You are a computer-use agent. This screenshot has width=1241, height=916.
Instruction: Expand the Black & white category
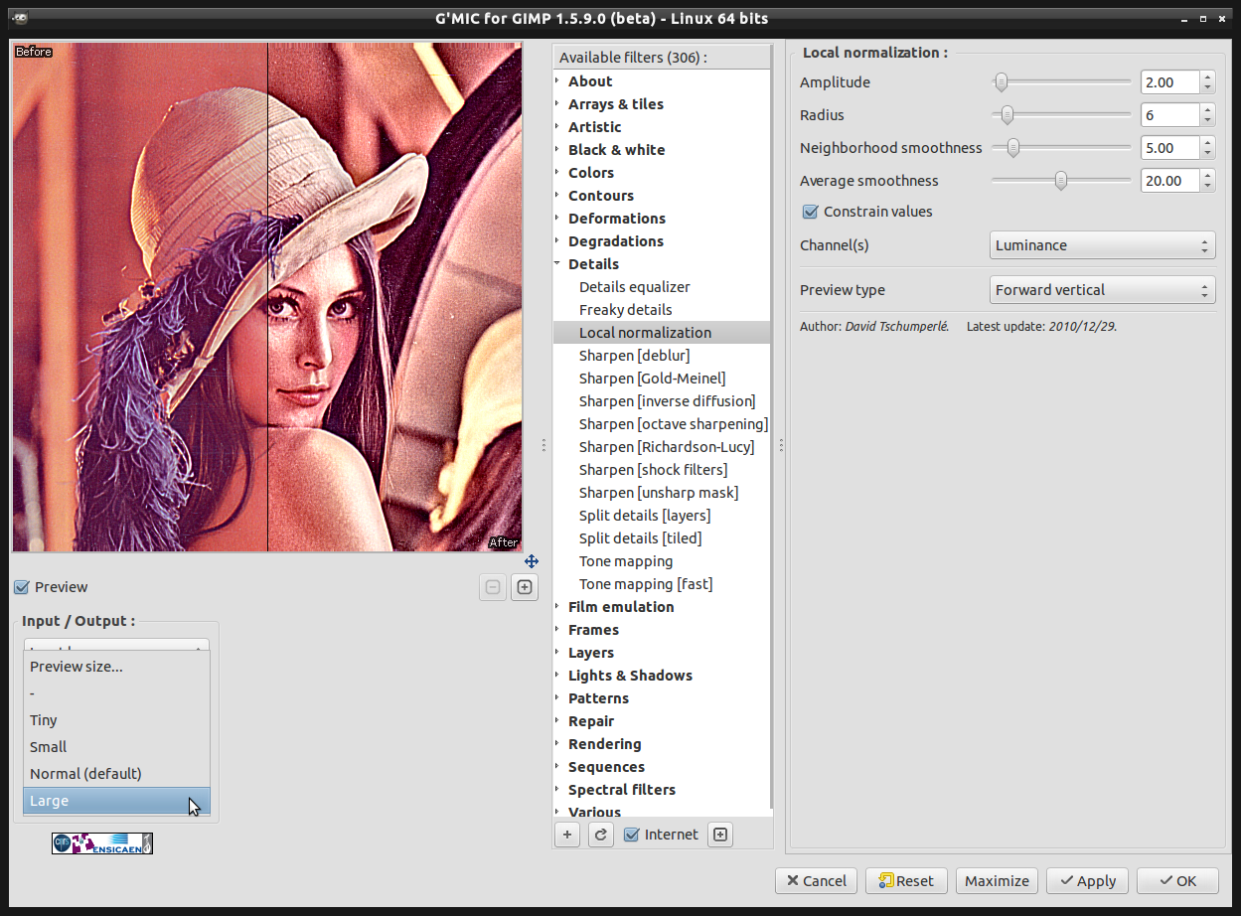coord(557,150)
